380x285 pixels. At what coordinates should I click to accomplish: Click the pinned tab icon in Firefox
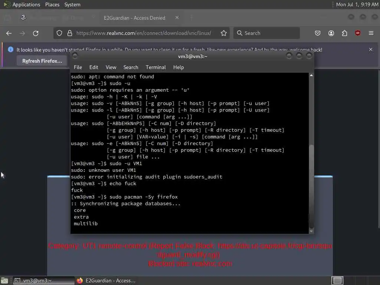23,17
